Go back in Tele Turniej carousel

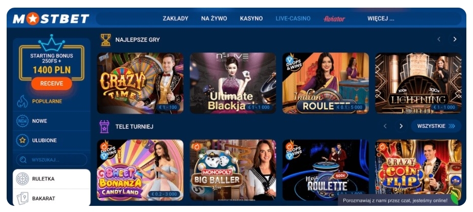[x=385, y=126]
